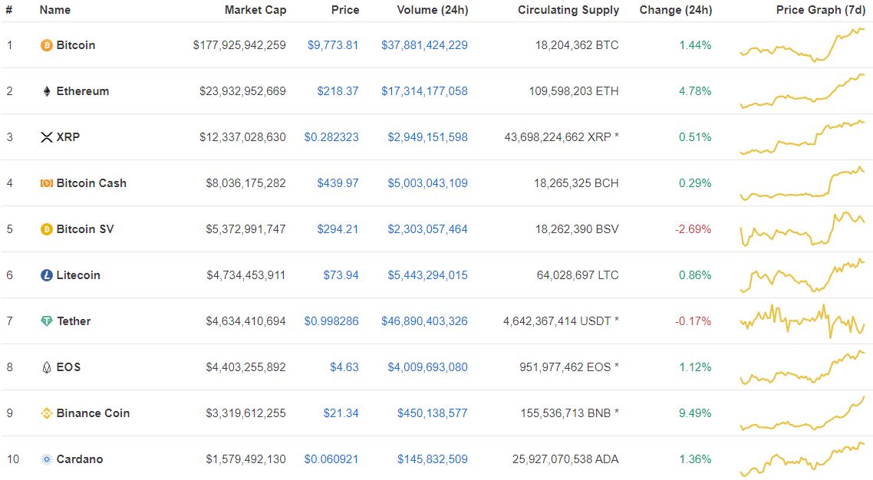
Task: Open the EOS name link
Action: click(x=68, y=367)
